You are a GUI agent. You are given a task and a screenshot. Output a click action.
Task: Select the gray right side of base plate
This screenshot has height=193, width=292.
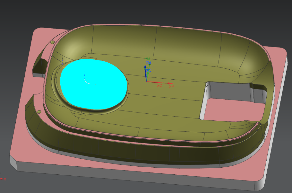[279, 121]
